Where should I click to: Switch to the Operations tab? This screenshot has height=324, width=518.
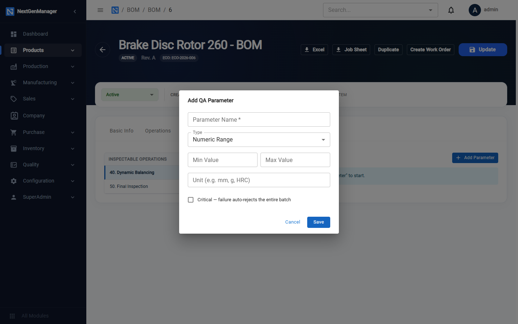click(x=158, y=131)
